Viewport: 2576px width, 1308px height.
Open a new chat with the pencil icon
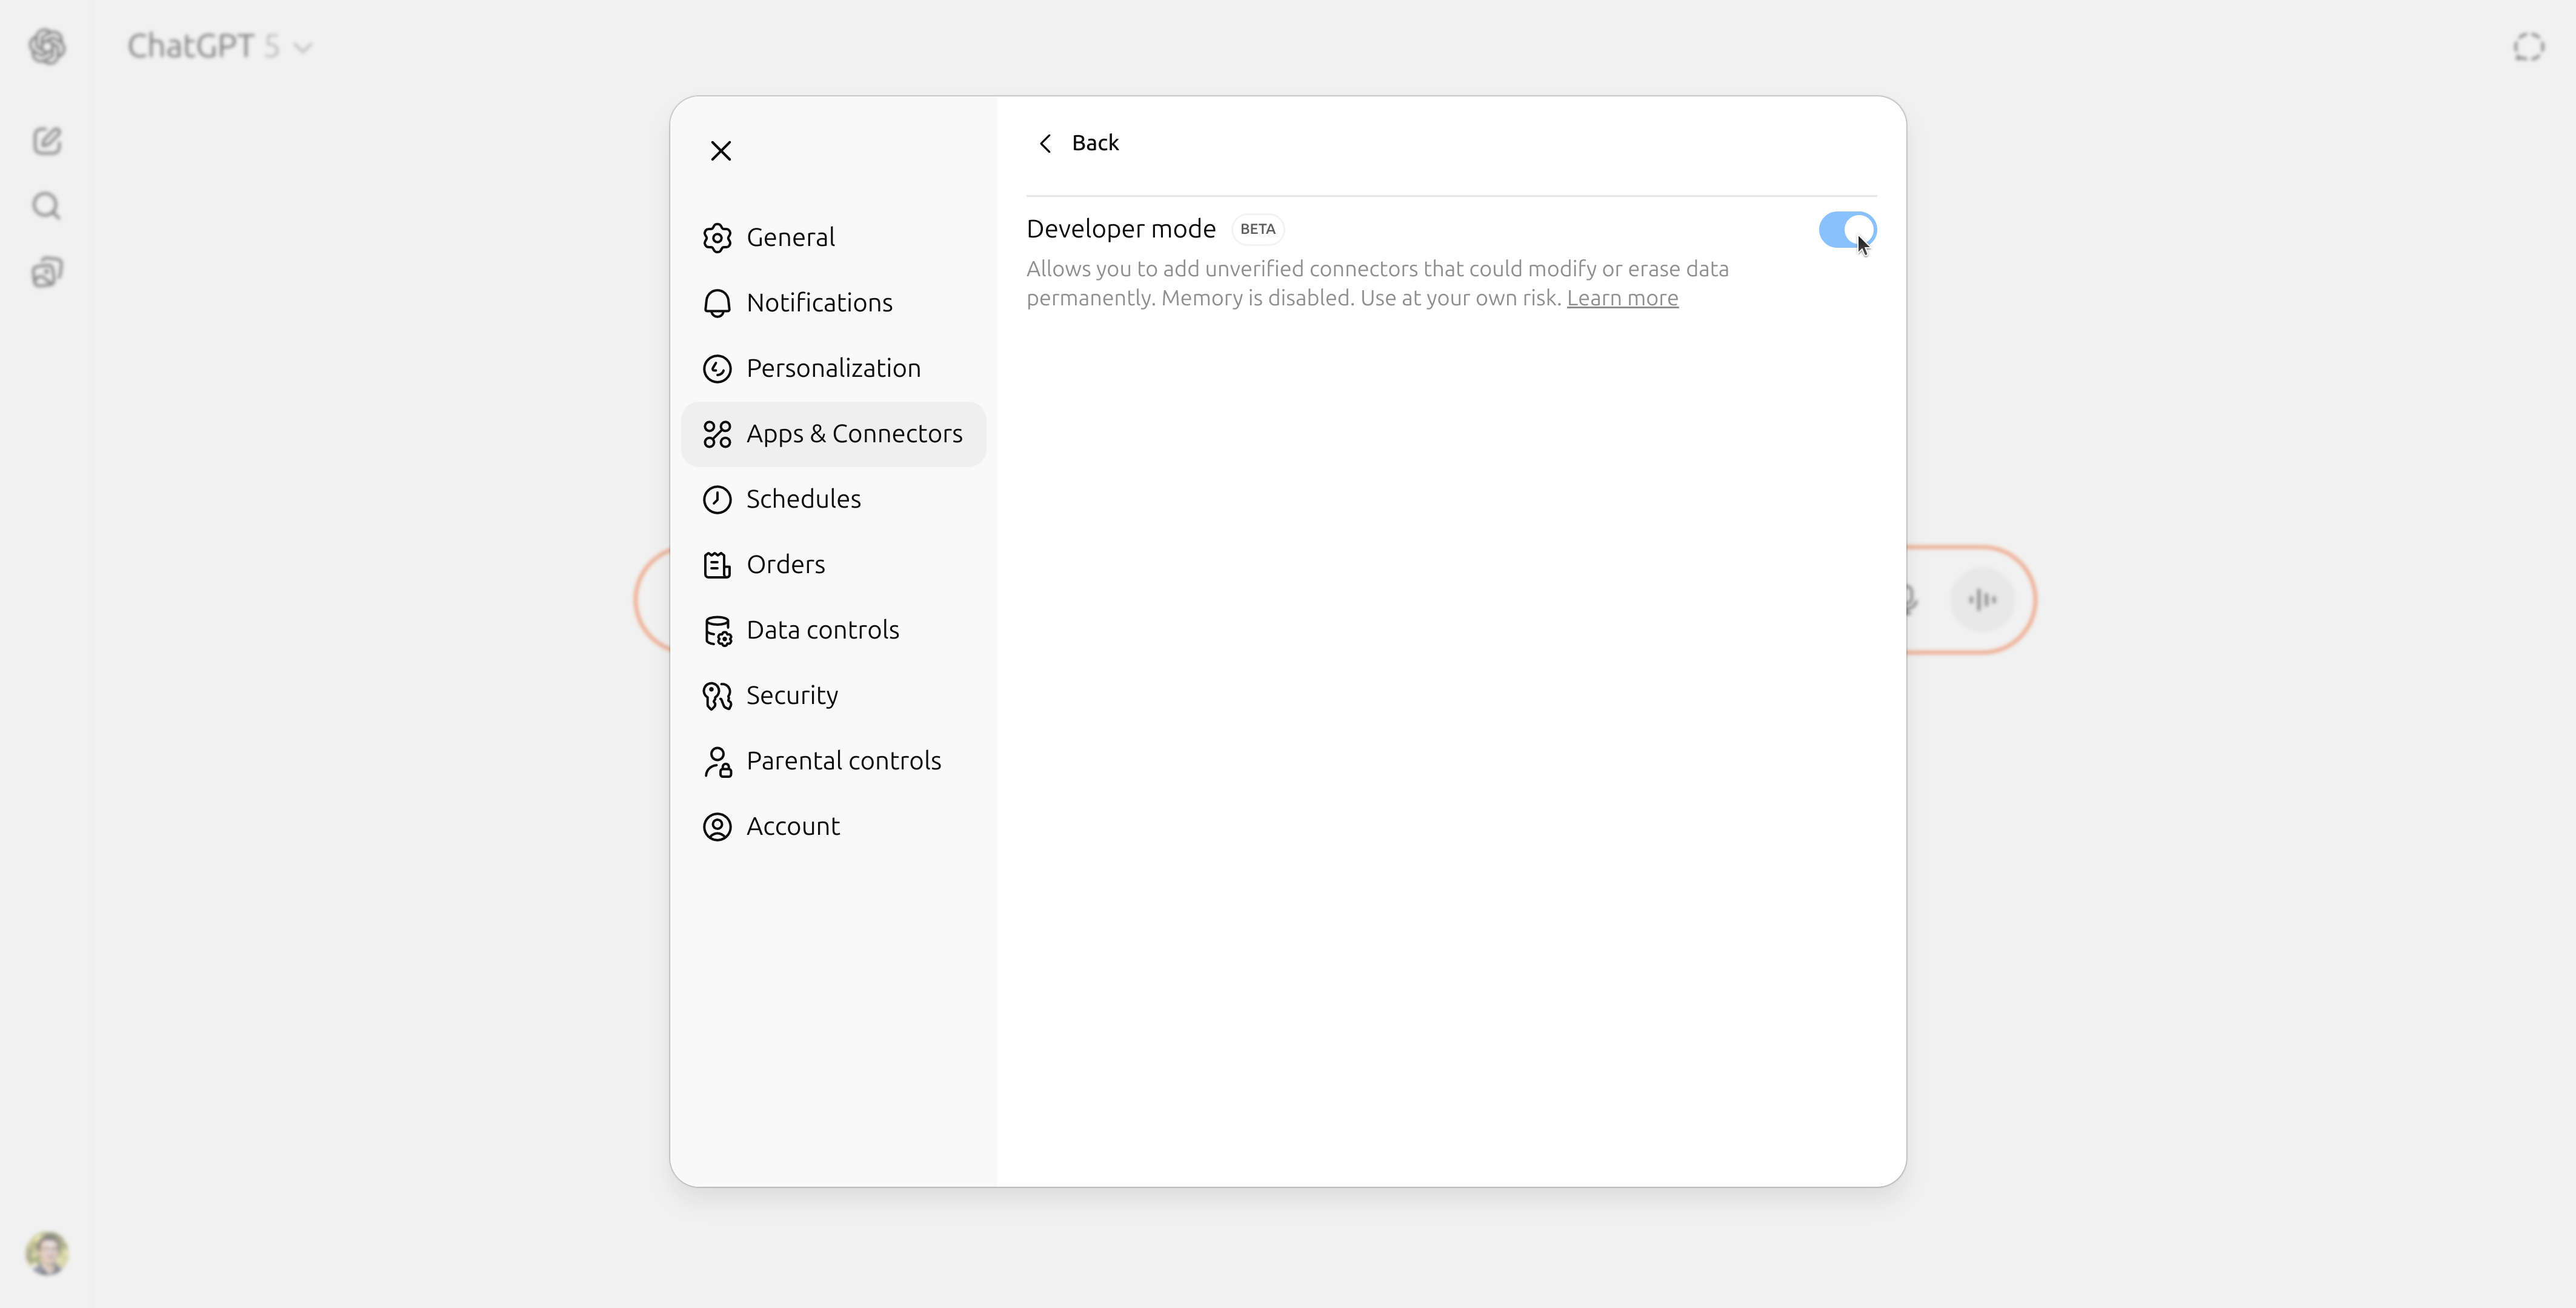point(46,141)
